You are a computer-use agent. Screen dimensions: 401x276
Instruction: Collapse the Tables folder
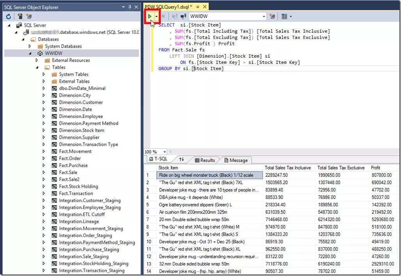[37, 67]
